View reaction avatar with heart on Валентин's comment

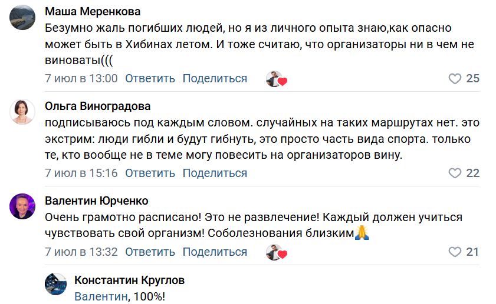[x=276, y=252]
